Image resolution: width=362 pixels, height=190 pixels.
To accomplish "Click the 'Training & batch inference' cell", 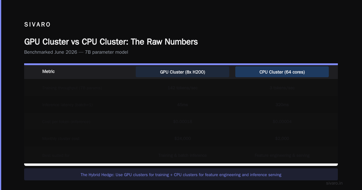I will coord(183,155).
